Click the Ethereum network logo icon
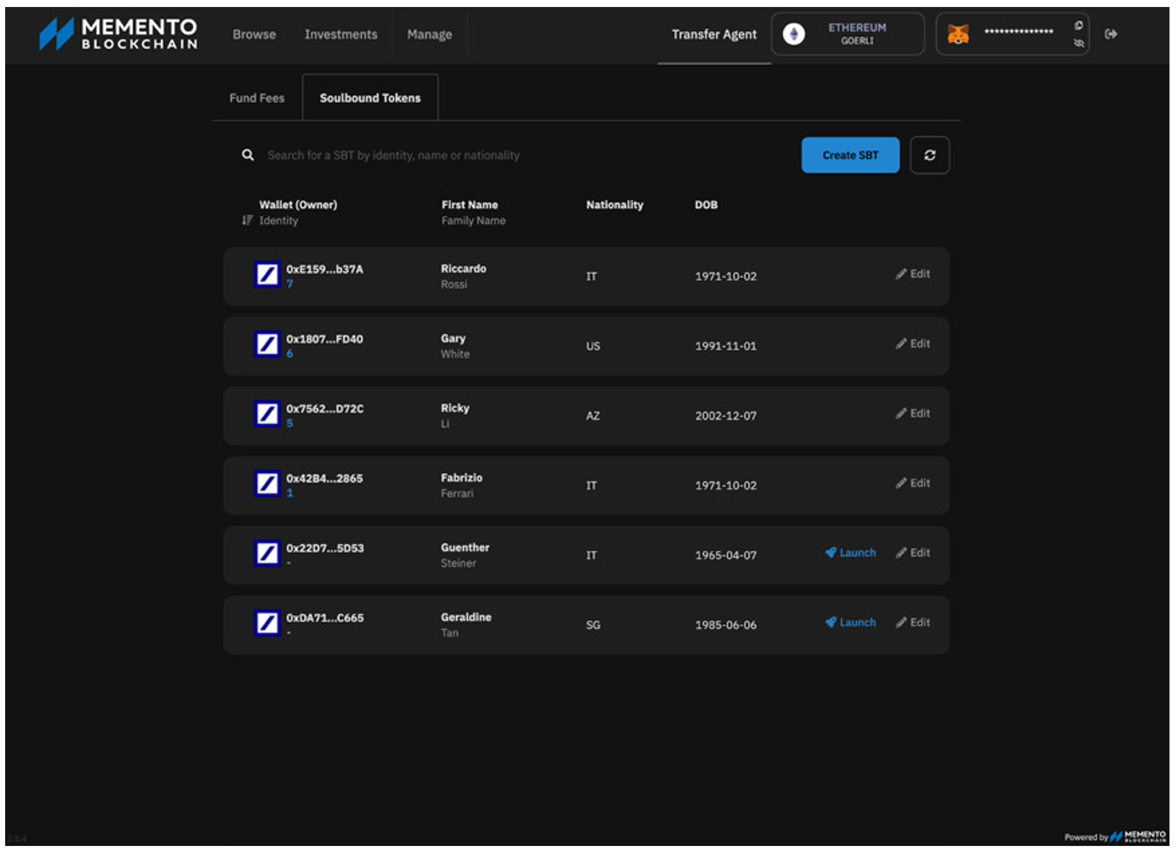Viewport: 1176px width, 852px height. [793, 34]
